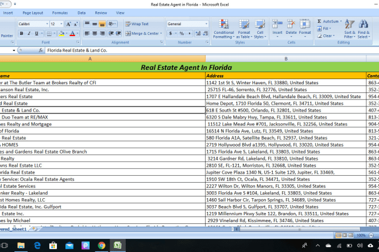Apply Percent Style format

(x=181, y=34)
